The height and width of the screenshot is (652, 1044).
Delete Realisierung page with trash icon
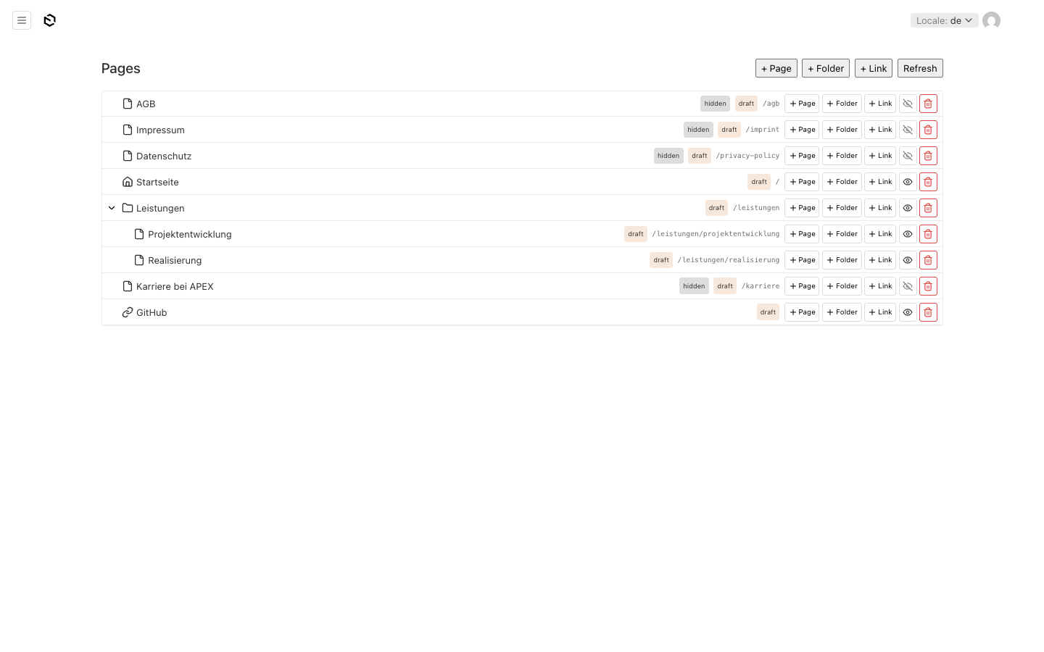pos(928,260)
